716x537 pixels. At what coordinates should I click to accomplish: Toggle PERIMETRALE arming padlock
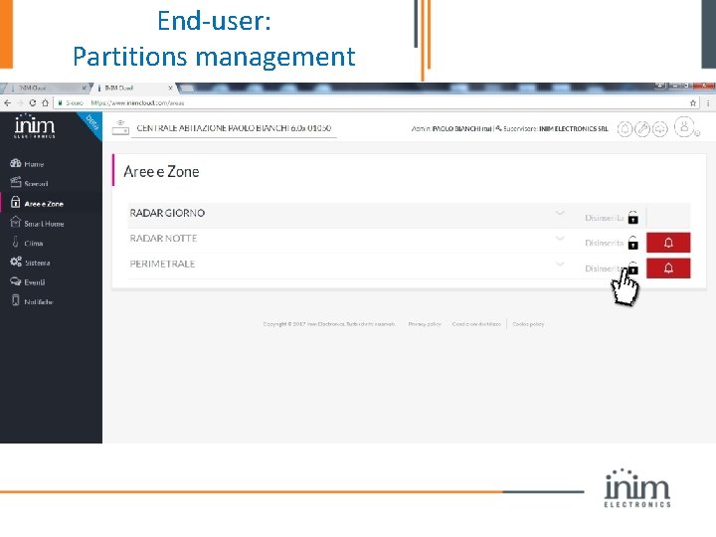pos(632,268)
